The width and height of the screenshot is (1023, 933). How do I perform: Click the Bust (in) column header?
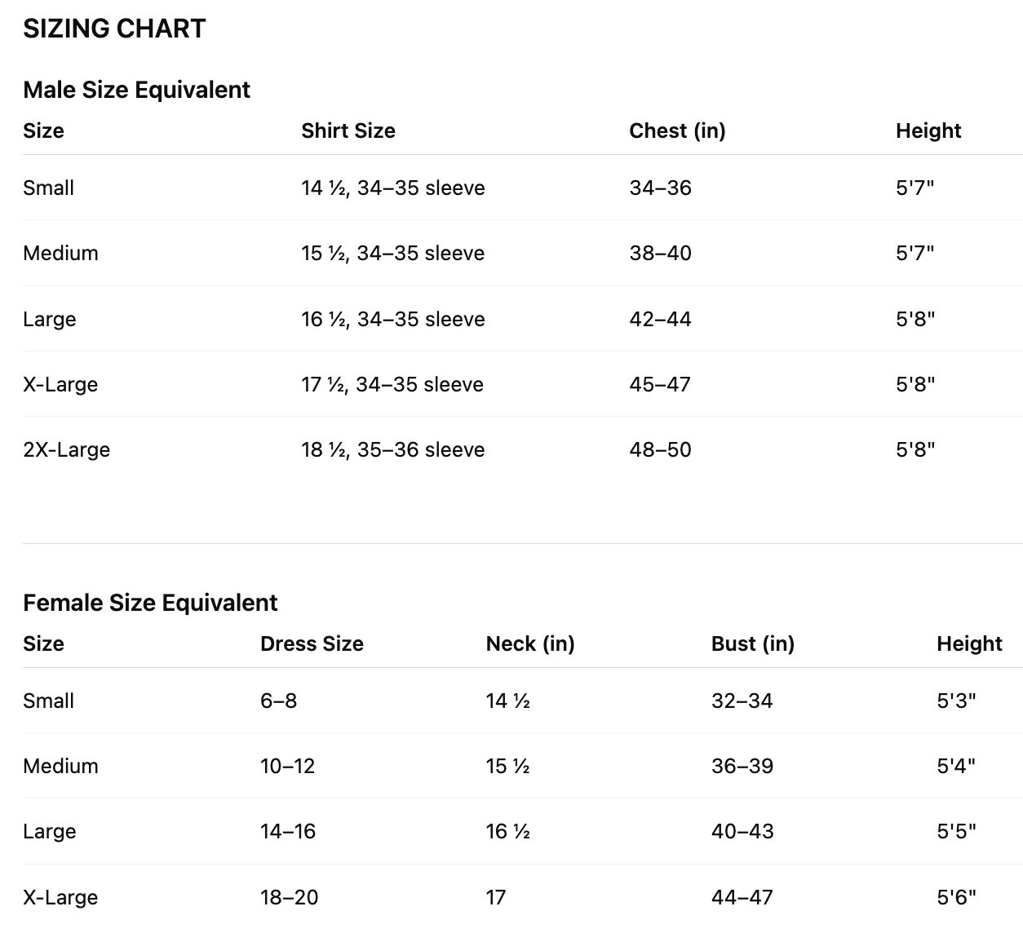coord(753,643)
